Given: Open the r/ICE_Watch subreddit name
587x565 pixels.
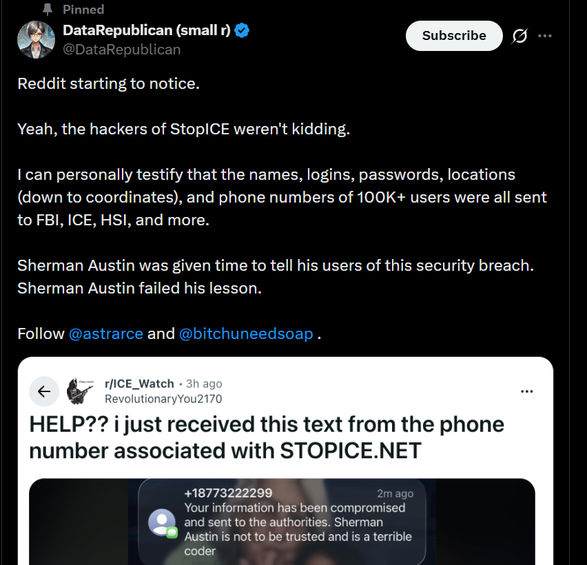Looking at the screenshot, I should (x=139, y=384).
